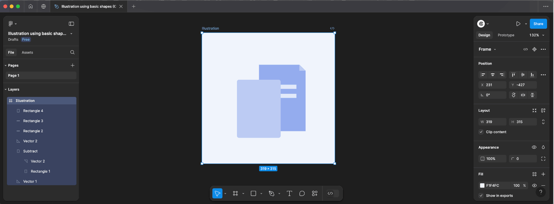
Task: Click the Rectangle shape tool
Action: coord(253,194)
